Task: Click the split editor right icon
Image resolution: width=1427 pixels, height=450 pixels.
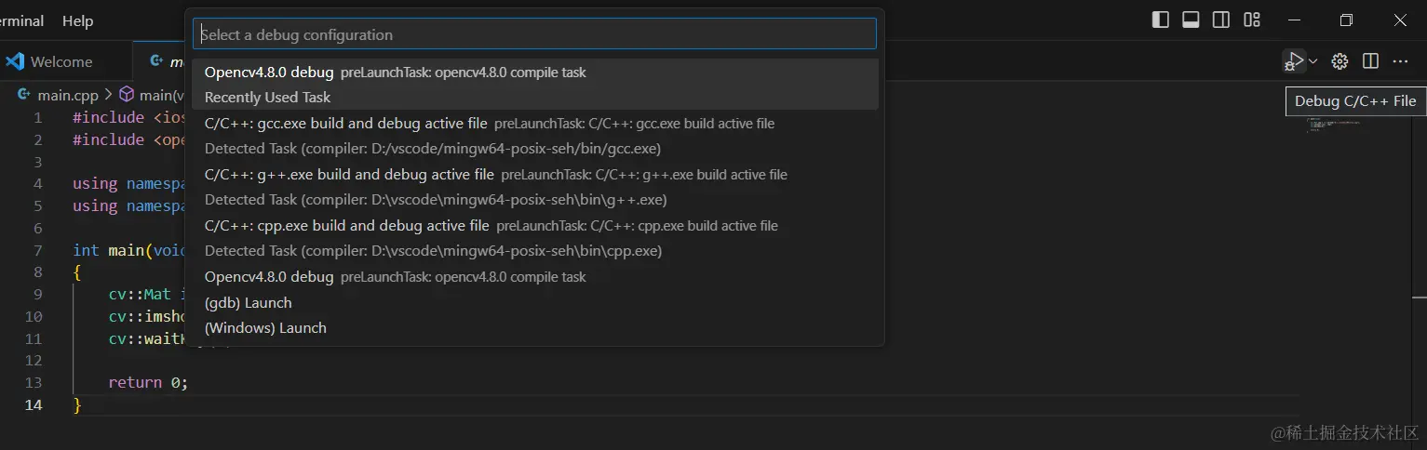Action: pyautogui.click(x=1370, y=61)
